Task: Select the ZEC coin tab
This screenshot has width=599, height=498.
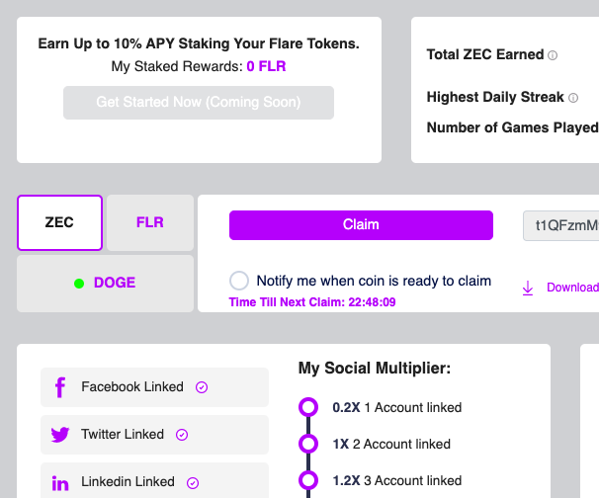Action: pos(59,222)
